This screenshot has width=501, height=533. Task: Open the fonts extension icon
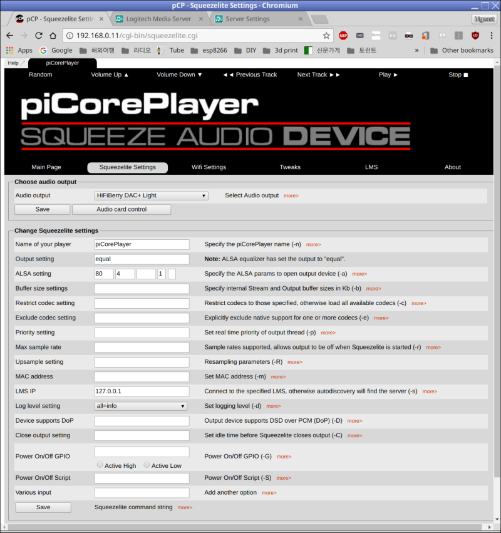(x=376, y=35)
